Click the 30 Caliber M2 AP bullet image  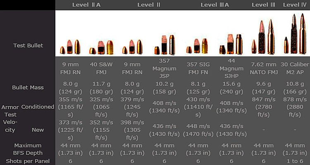pos(295,34)
